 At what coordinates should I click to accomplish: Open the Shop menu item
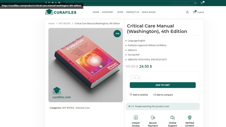(120, 12)
